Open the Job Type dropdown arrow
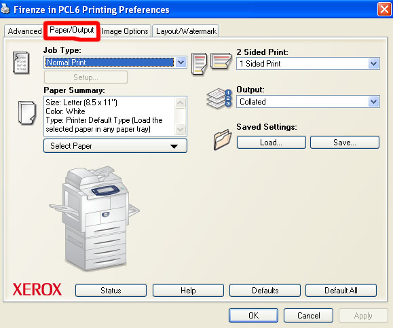Viewport: 393px width, 328px height. pos(181,62)
